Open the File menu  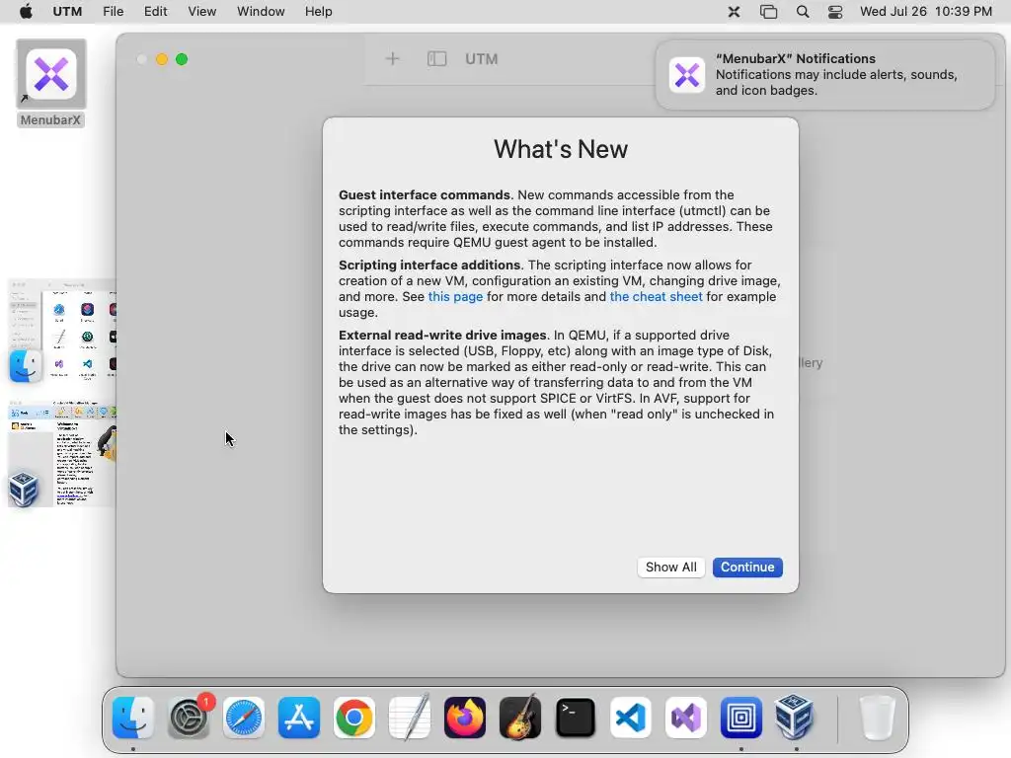[113, 12]
